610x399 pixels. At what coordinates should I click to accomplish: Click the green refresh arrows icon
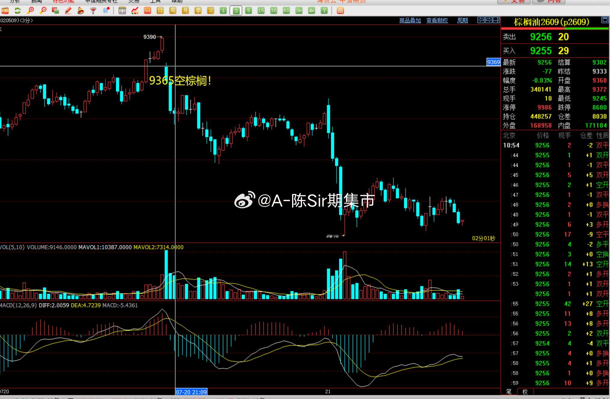[18, 11]
